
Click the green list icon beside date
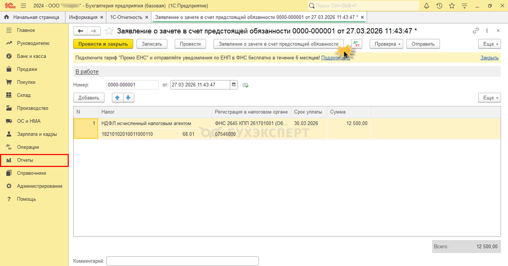(x=245, y=85)
